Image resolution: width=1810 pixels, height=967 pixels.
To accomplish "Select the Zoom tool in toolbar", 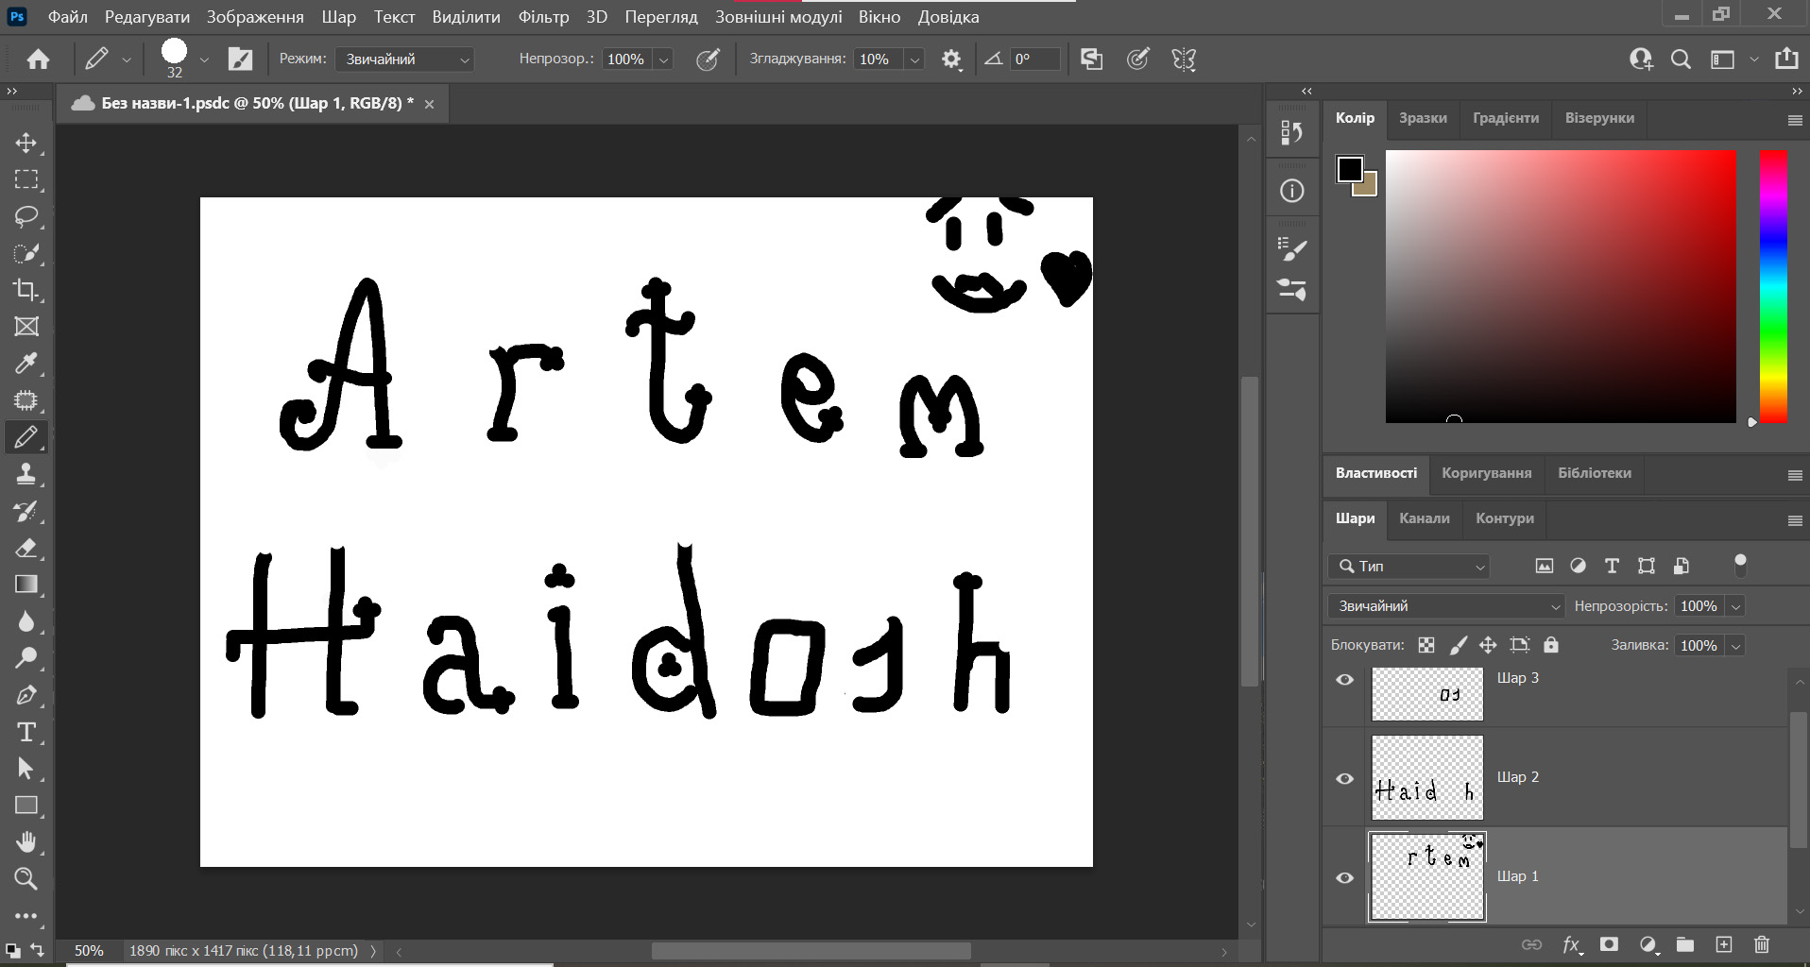I will pos(26,879).
